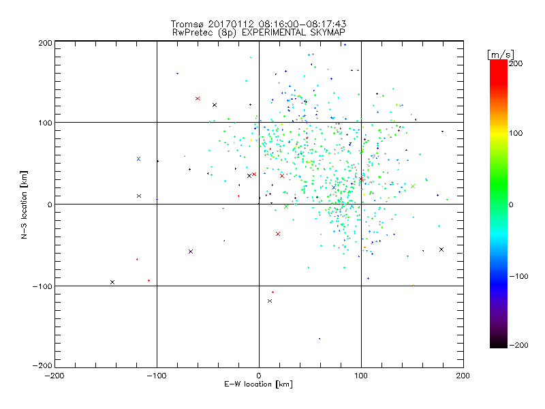The width and height of the screenshot is (545, 409).
Task: Click the "100" tick label on the E-W axis
Action: 361,376
